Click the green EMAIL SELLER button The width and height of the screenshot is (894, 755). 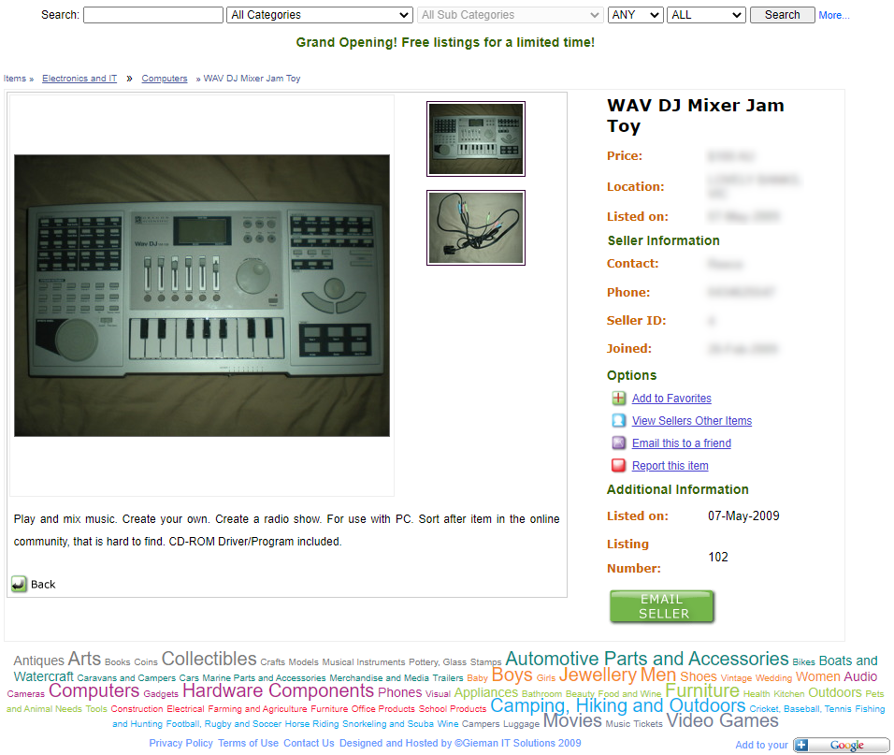(662, 606)
